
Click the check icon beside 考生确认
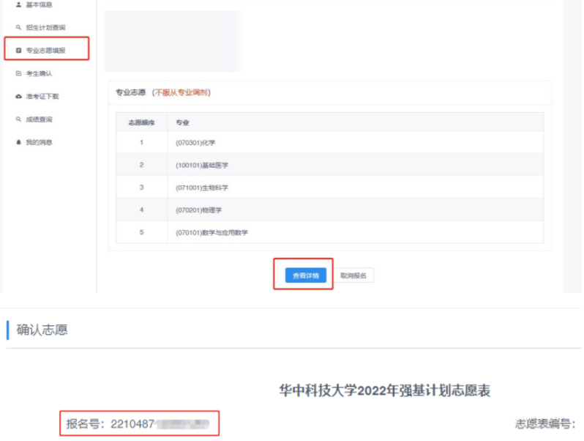(18, 73)
